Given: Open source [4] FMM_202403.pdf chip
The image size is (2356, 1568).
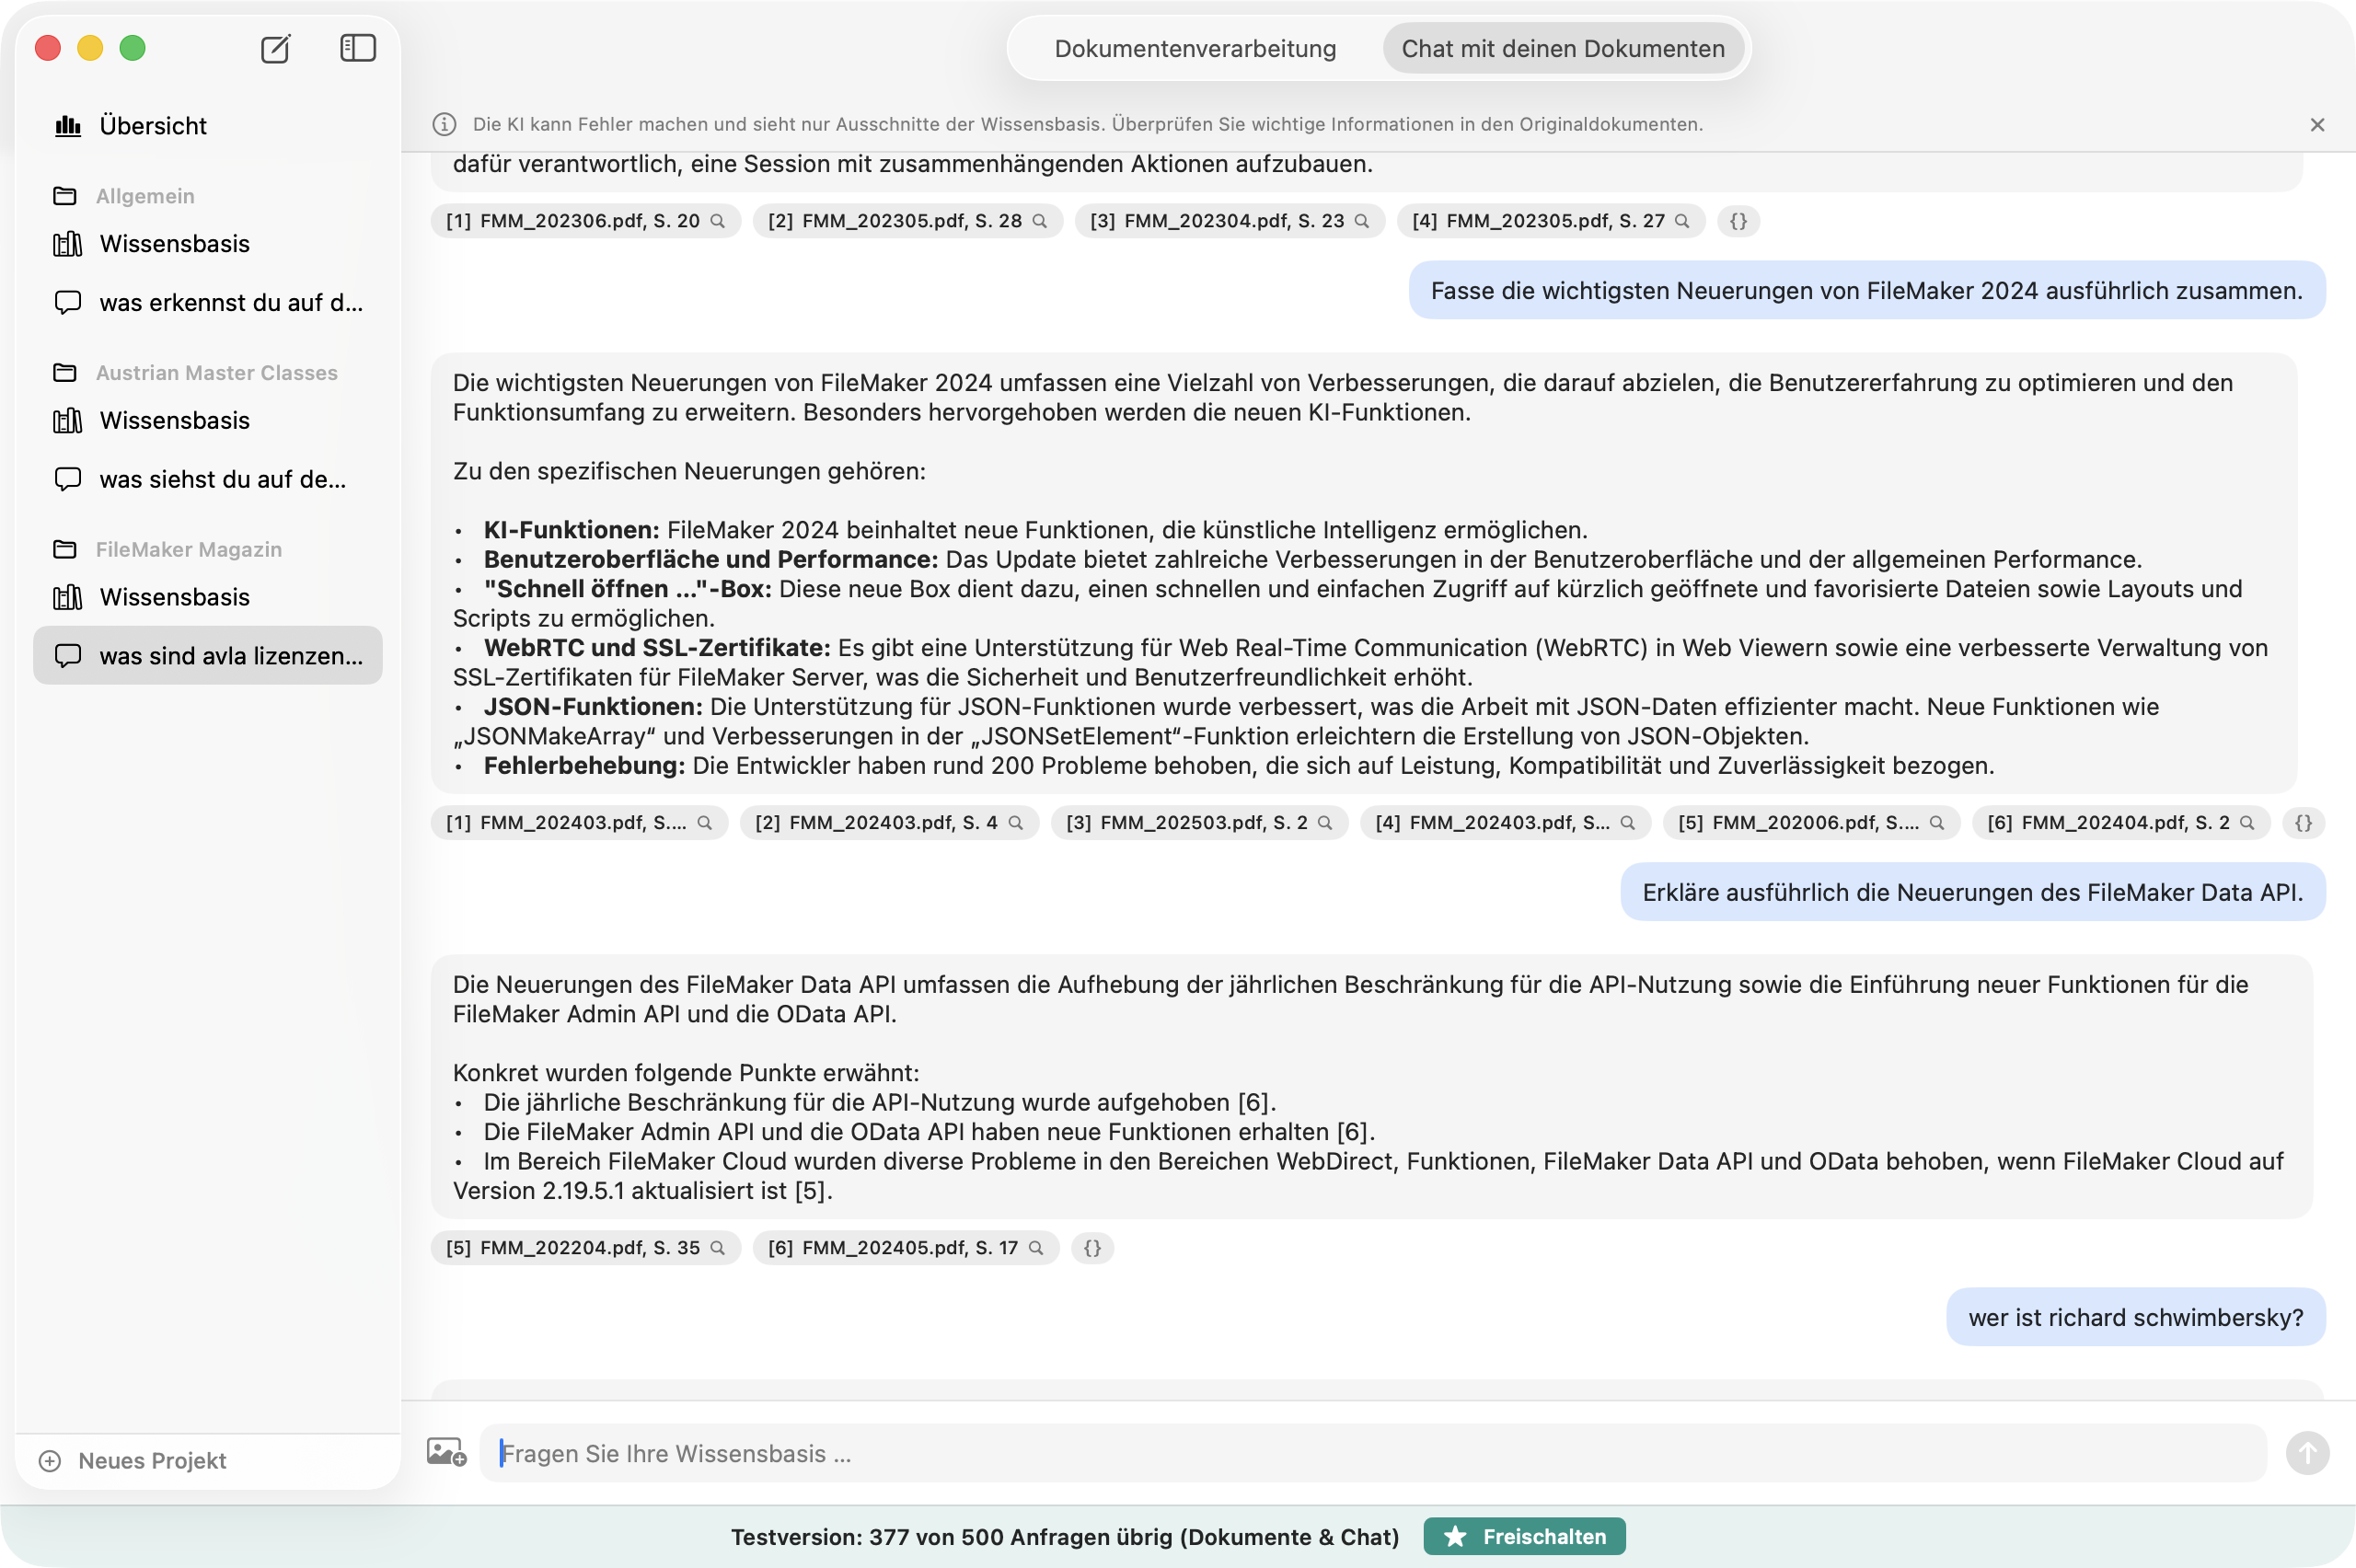Looking at the screenshot, I should 1506,823.
